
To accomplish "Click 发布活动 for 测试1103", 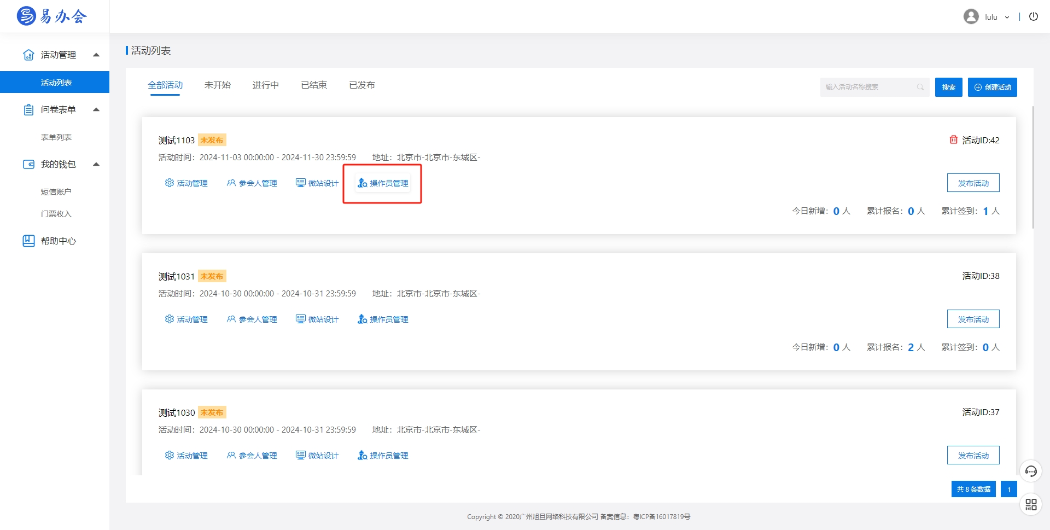I will (x=973, y=183).
